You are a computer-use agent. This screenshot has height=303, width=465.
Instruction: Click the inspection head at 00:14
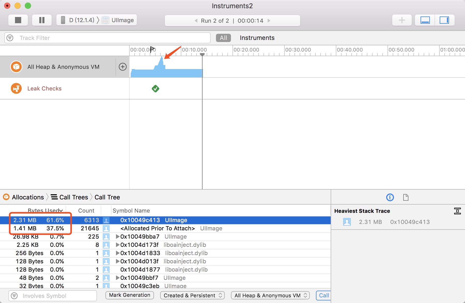point(202,54)
